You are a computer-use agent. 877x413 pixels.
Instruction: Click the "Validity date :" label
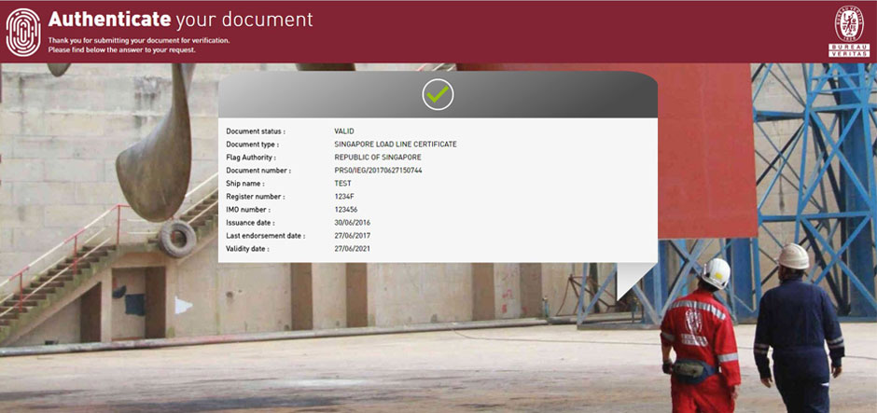(x=247, y=249)
